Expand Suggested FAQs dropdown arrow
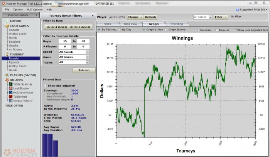 tap(267, 10)
